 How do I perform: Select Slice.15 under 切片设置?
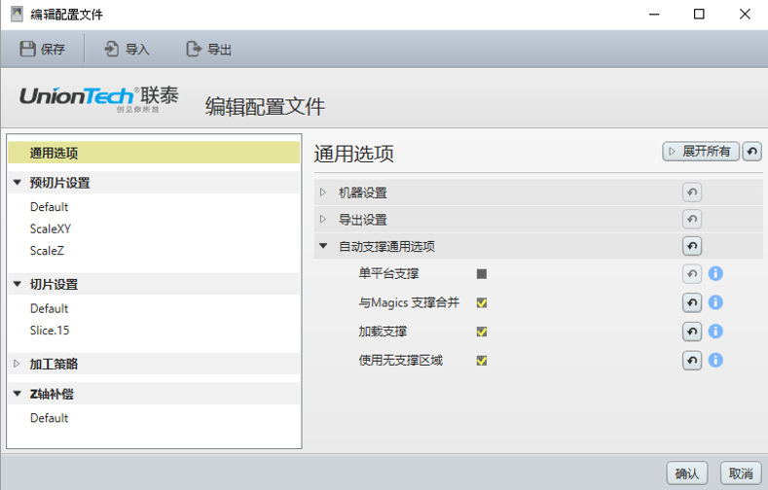tap(50, 330)
